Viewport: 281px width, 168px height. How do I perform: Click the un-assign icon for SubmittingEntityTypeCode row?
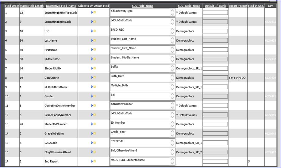click(93, 13)
